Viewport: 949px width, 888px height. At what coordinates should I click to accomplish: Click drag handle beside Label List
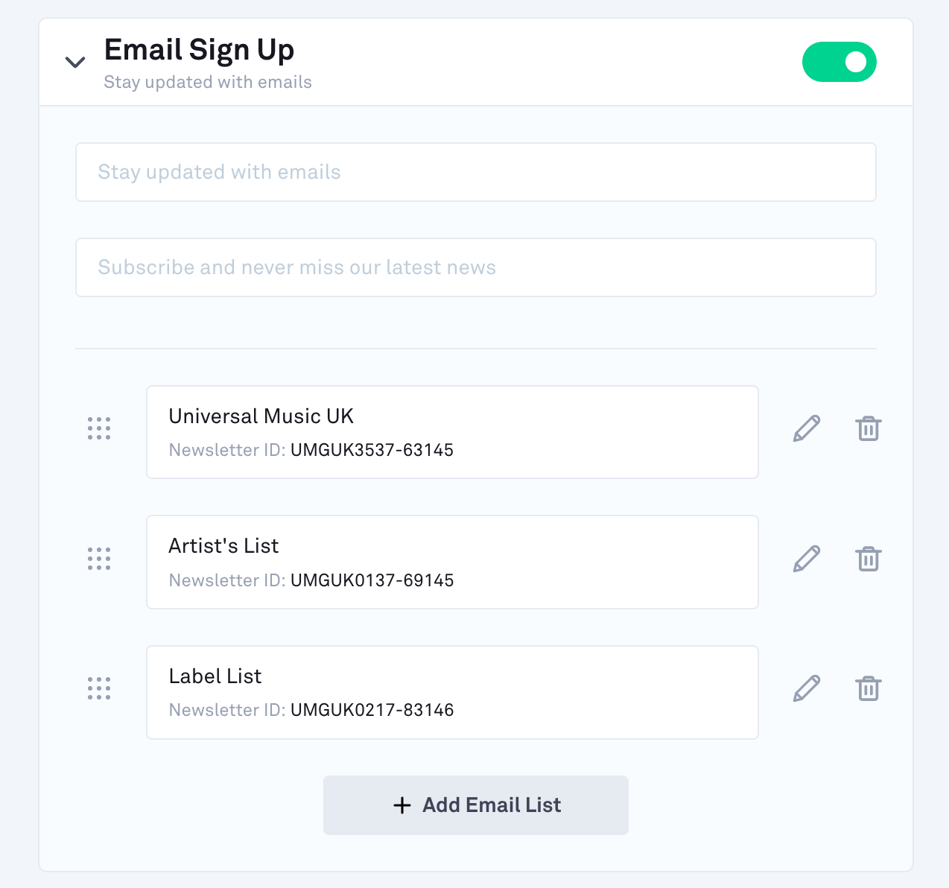[x=99, y=688]
